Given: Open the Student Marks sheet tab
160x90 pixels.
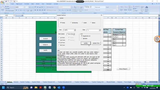Looking at the screenshot, I should (36, 82).
